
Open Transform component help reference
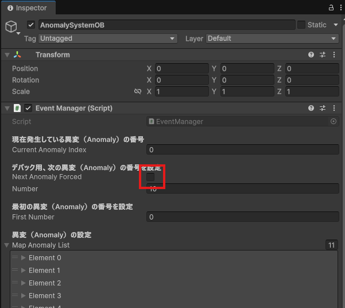311,55
